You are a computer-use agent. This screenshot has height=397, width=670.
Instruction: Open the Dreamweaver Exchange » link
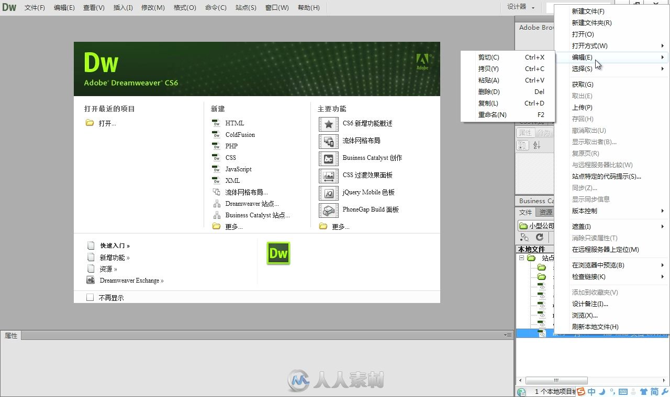pyautogui.click(x=132, y=281)
